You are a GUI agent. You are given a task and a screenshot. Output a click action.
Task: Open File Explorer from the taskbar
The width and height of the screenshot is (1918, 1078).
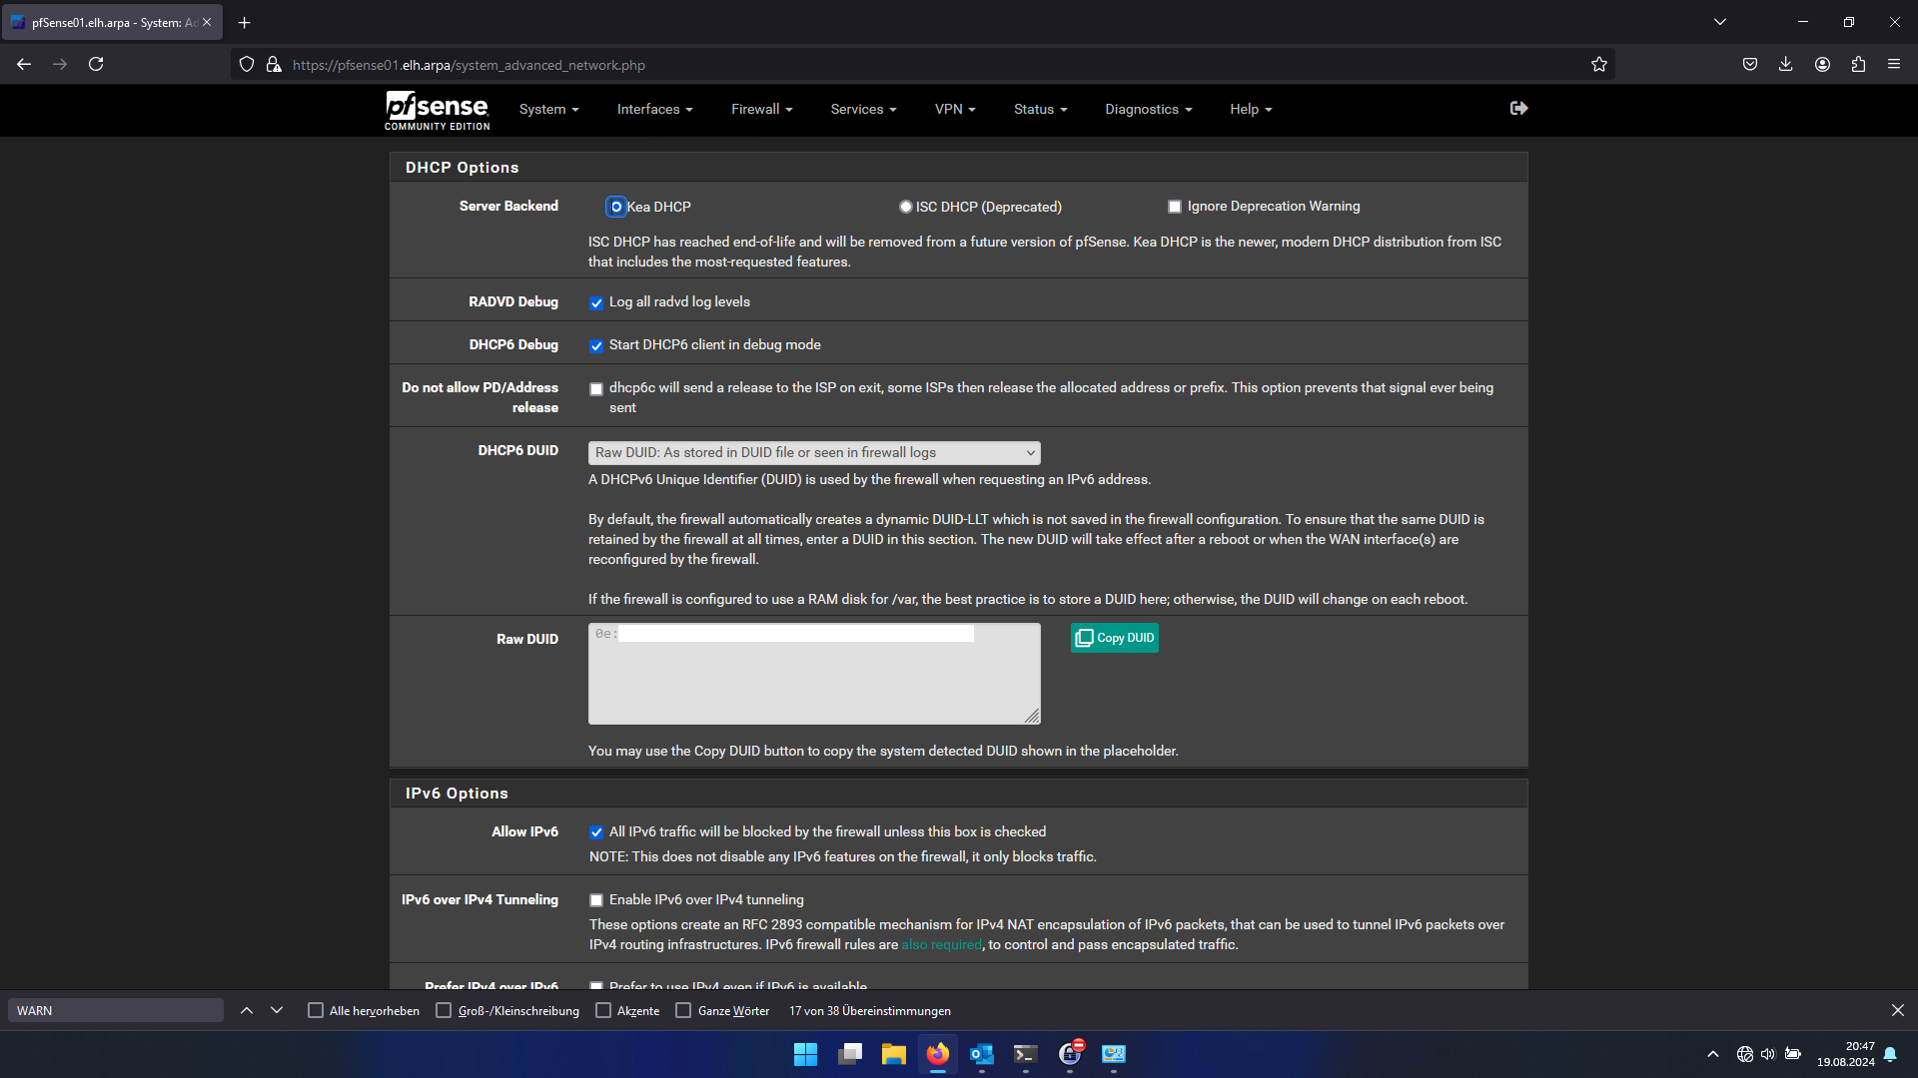(894, 1054)
